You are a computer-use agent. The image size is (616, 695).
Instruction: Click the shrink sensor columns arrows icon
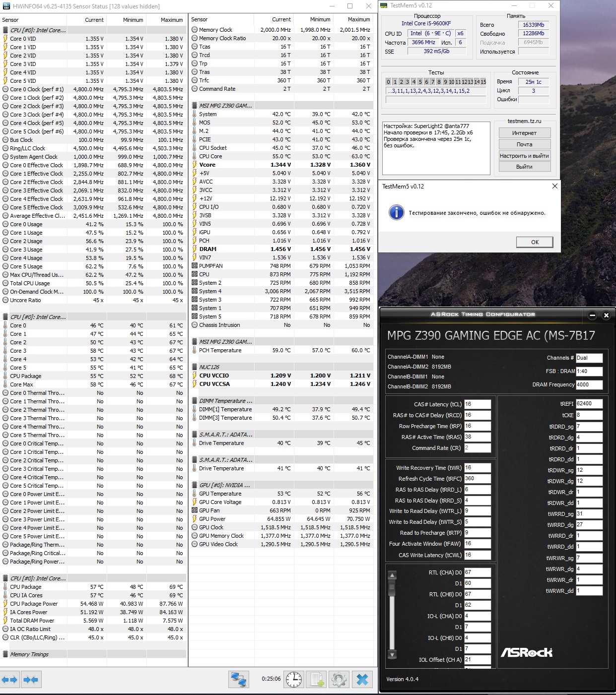31,680
